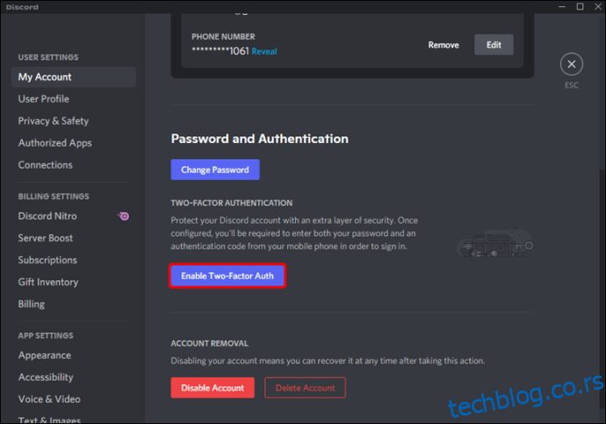Go to Gift Inventory
Image resolution: width=606 pixels, height=424 pixels.
click(74, 282)
